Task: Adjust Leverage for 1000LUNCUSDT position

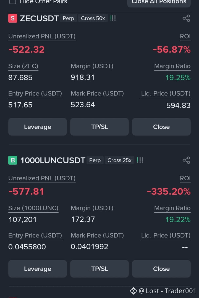Action: (x=38, y=269)
